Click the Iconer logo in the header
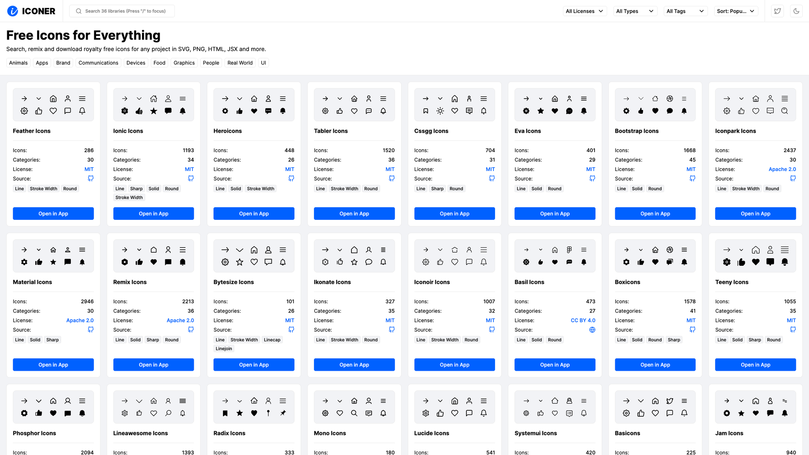809x455 pixels. click(x=32, y=11)
